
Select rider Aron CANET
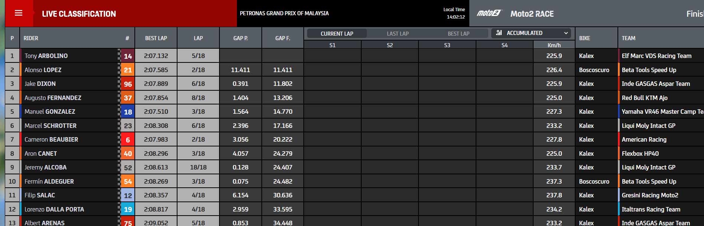[40, 154]
